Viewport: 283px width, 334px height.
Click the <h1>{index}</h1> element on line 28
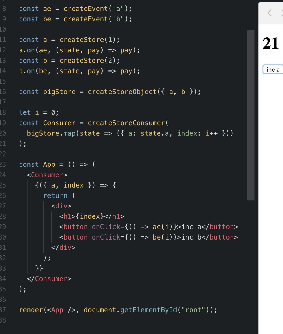[x=92, y=216]
